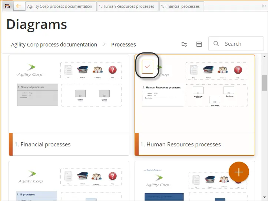
Task: Click Help icon in IT processes thumbnail
Action: (x=112, y=176)
